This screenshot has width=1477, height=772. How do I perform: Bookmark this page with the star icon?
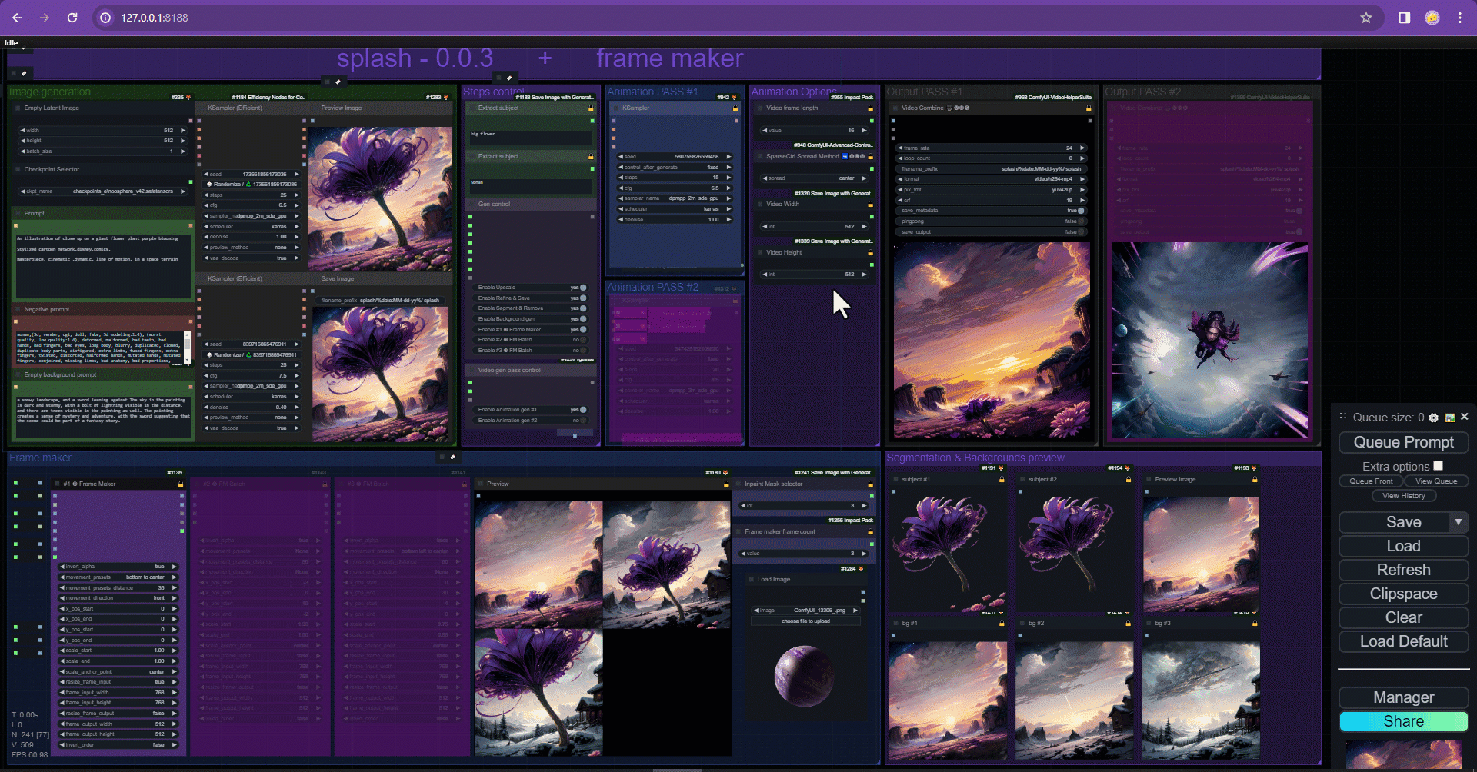coord(1366,18)
